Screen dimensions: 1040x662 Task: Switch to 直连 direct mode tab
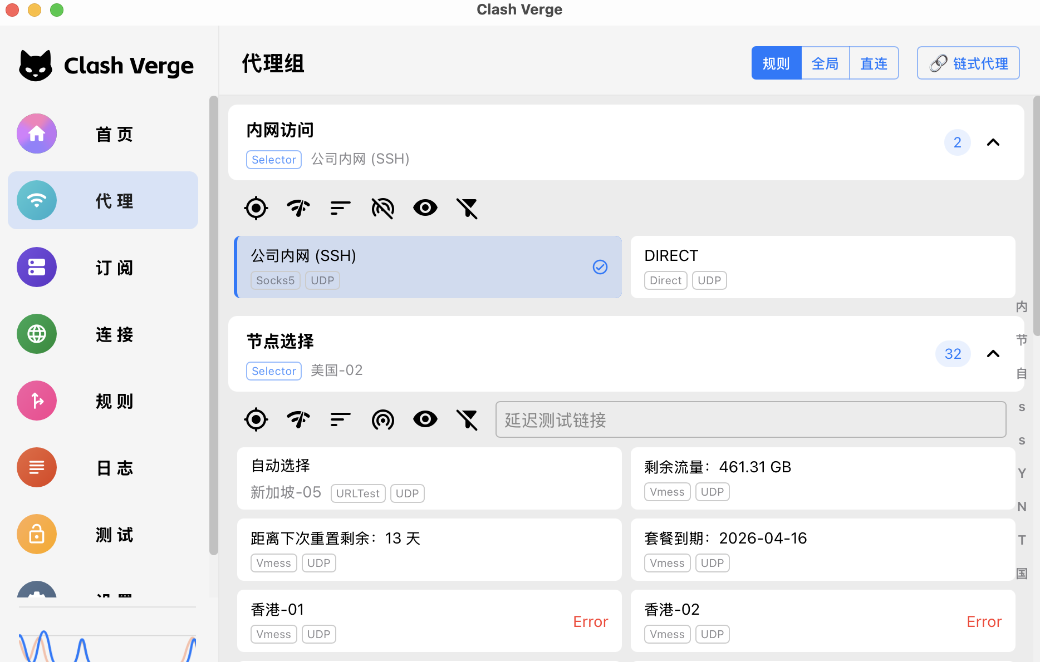tap(874, 63)
